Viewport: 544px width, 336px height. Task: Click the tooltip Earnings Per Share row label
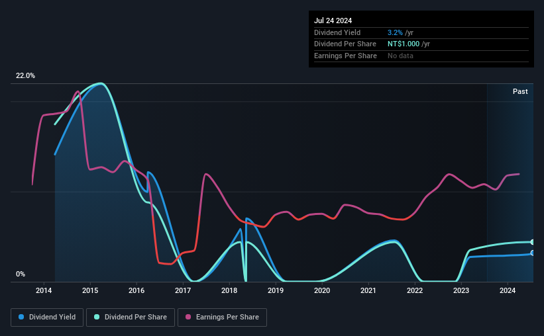click(345, 56)
